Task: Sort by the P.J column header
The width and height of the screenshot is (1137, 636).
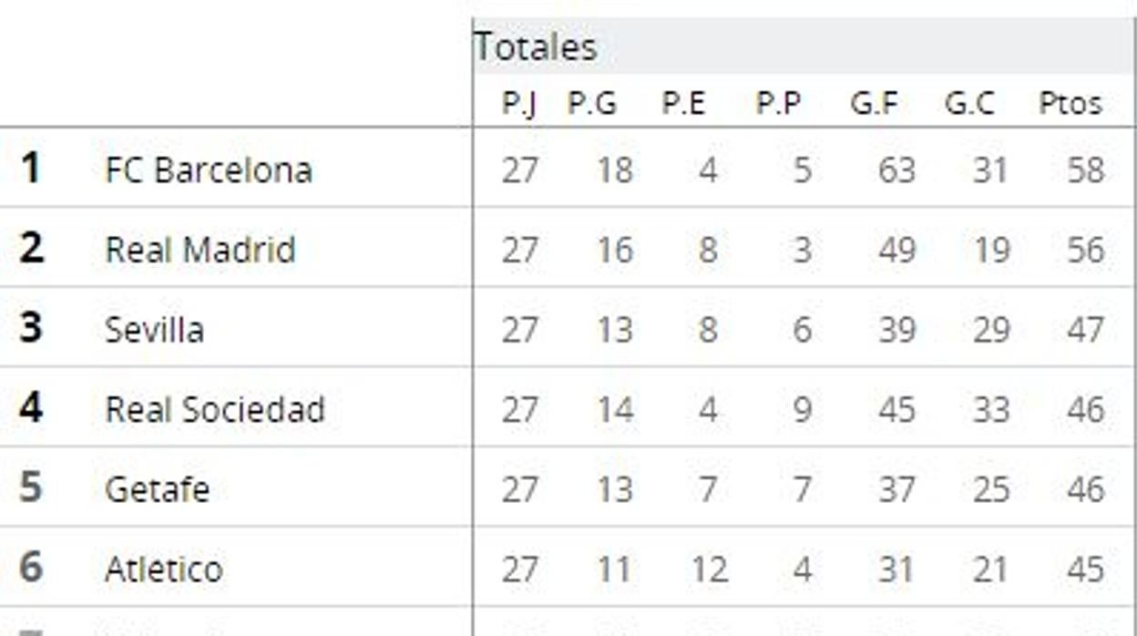Action: [518, 104]
